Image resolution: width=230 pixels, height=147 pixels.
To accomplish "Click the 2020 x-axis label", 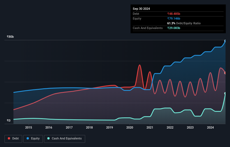I will [130, 127].
